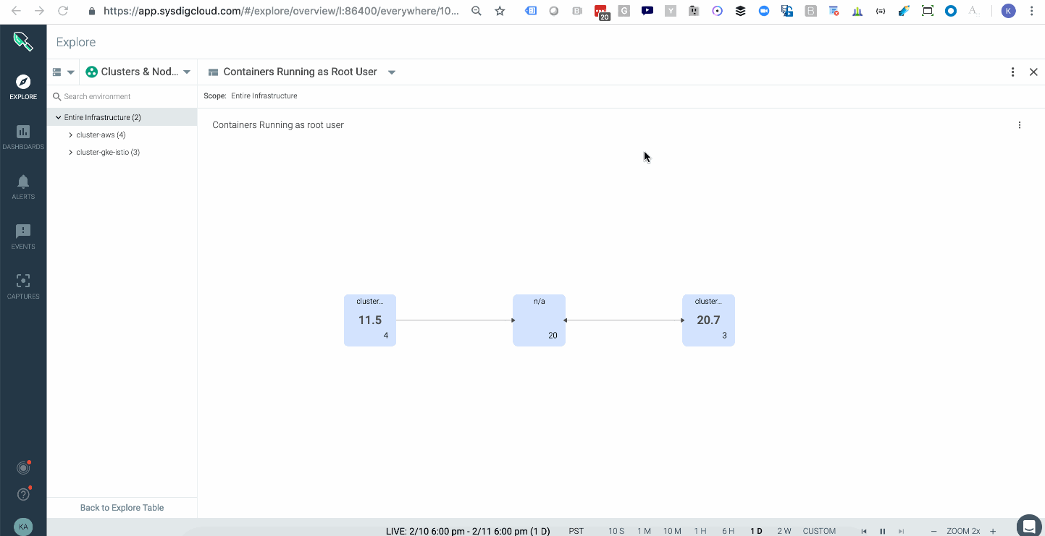Click the Explore page title
1045x536 pixels.
(x=76, y=42)
